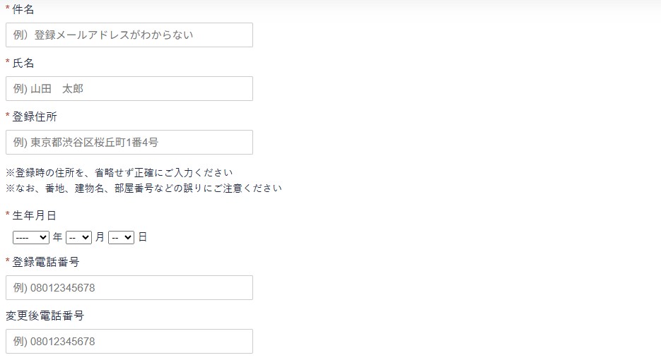Click the 件名 subject input field
661x360 pixels.
[129, 35]
